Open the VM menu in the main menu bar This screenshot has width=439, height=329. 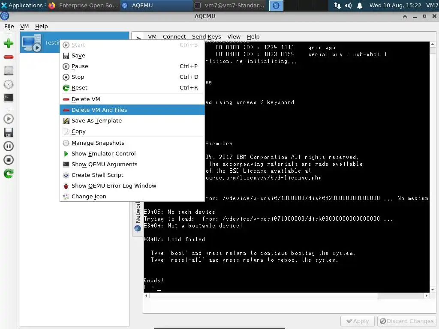pos(24,26)
